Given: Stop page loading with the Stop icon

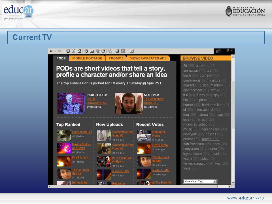Looking at the screenshot, I should pos(68,51).
